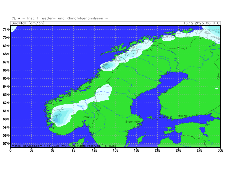Screen dimensions: 231x173
Task: Click the 30E longitude label
Action: 220,150
